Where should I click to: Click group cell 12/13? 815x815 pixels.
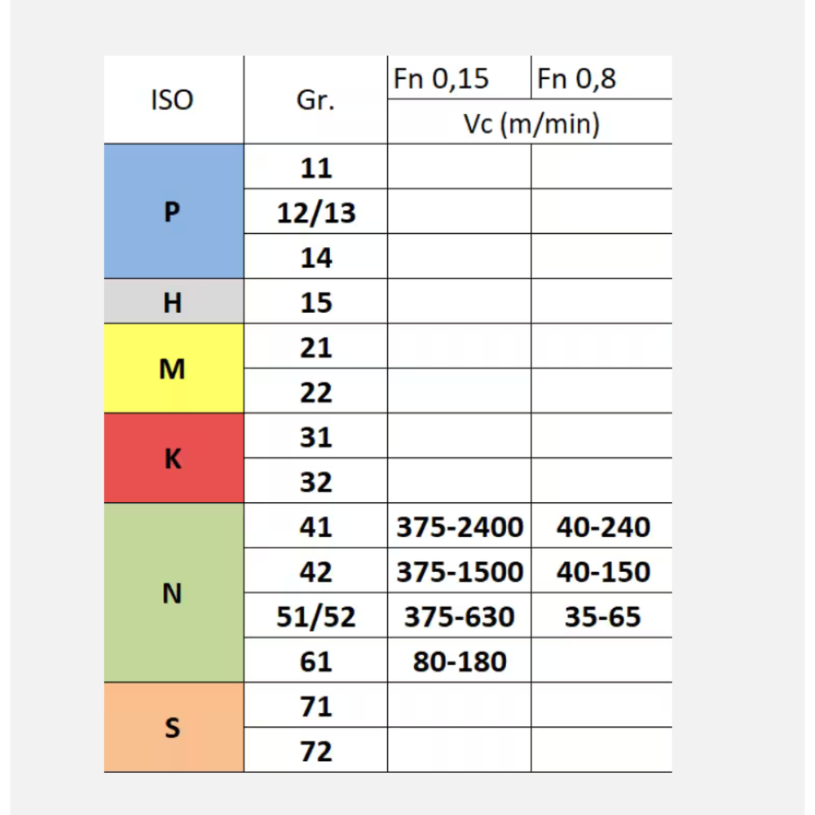tap(316, 213)
